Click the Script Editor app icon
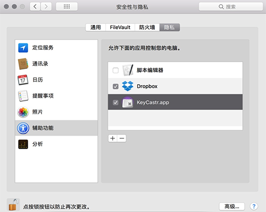266x212 pixels. click(x=128, y=70)
